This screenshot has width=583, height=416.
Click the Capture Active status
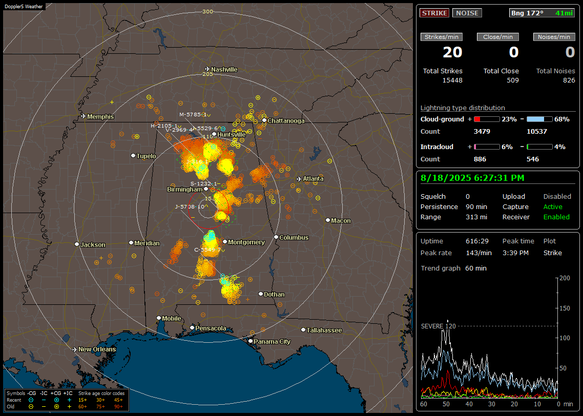pyautogui.click(x=553, y=206)
